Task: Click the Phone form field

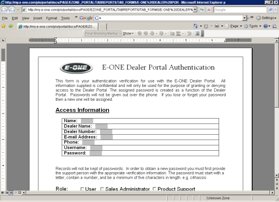Action: click(89, 142)
